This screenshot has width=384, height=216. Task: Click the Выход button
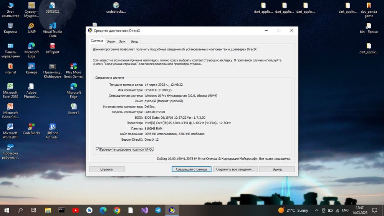[277, 169]
